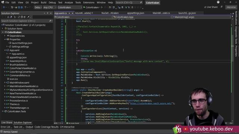Open the Code Coverage Results tab
Viewport: 239px width, 134px height.
click(x=46, y=127)
